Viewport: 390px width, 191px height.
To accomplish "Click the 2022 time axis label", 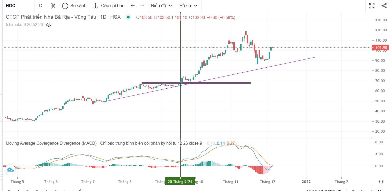I will 306,182.
